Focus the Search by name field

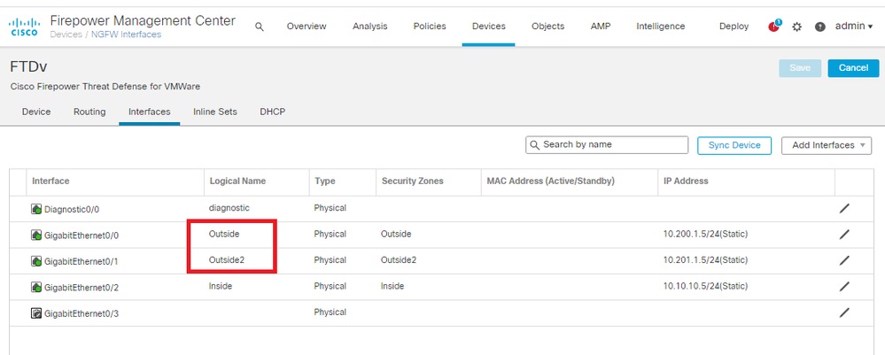[x=612, y=145]
